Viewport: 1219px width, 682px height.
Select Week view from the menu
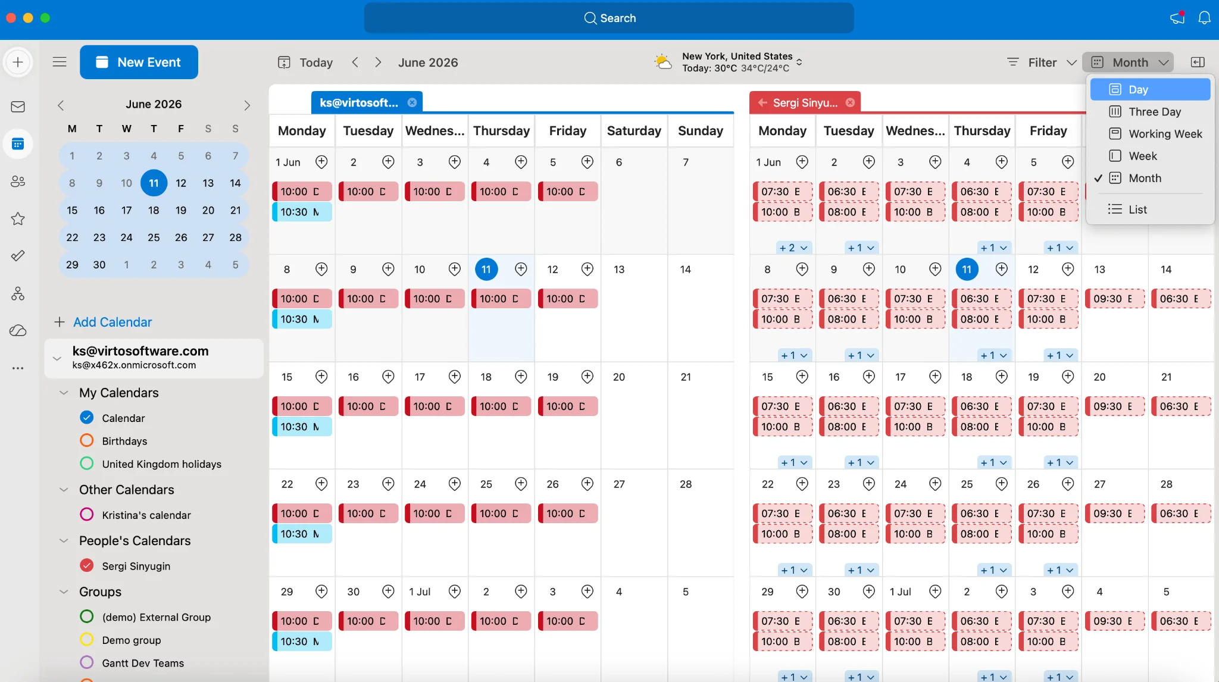1150,155
